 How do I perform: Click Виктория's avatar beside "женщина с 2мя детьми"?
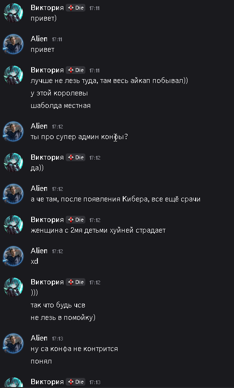click(13, 224)
